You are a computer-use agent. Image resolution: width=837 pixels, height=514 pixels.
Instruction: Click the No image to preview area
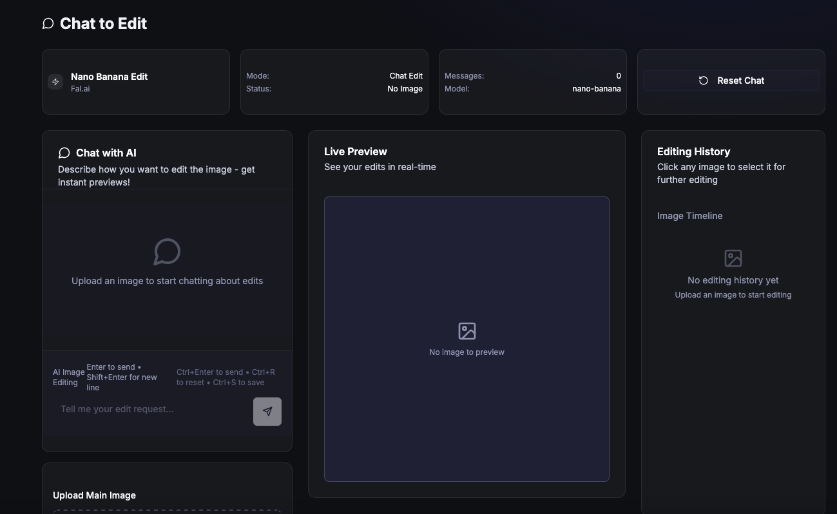pos(467,352)
